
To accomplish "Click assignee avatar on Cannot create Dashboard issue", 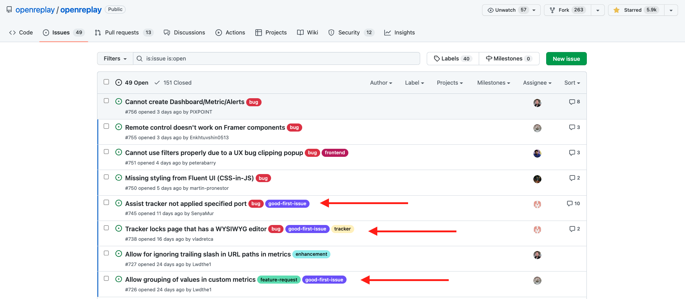I will click(537, 103).
